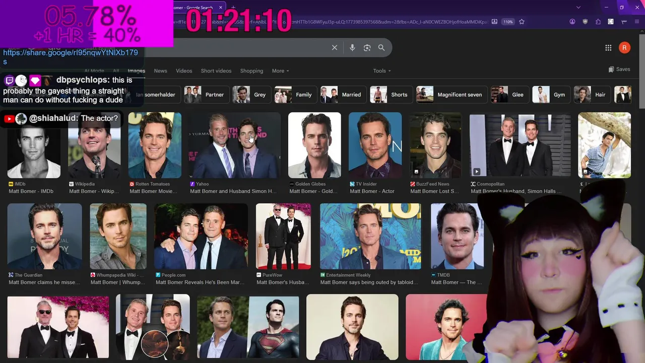
Task: Switch to the Shopping tab
Action: (x=251, y=71)
